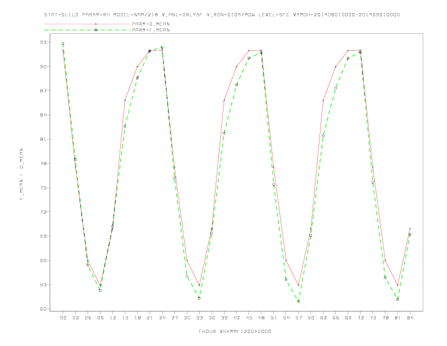Click the x-axis forecast hour label 72

coord(360,318)
